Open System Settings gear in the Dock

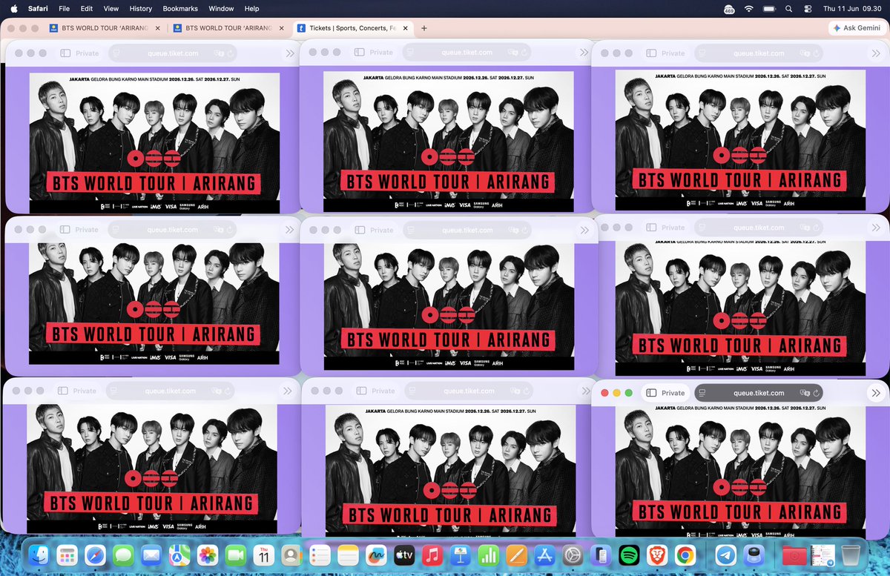[571, 555]
